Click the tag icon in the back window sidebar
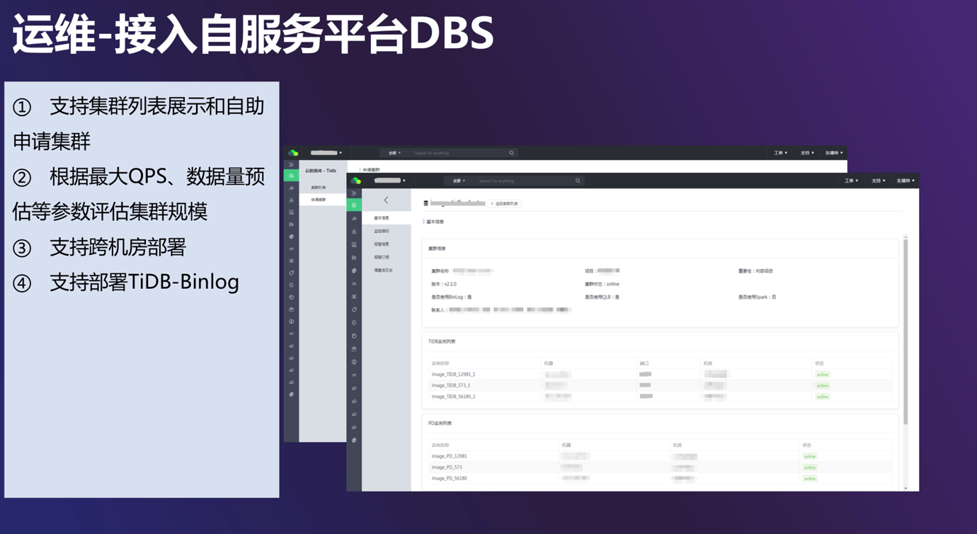This screenshot has height=534, width=977. point(291,273)
